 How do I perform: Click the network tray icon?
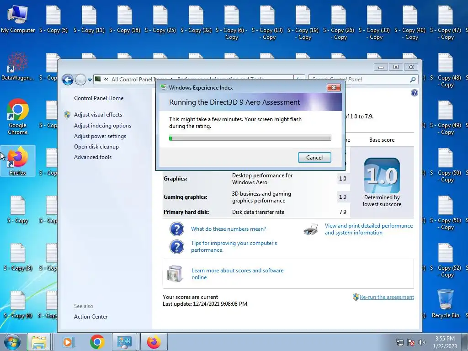click(399, 342)
